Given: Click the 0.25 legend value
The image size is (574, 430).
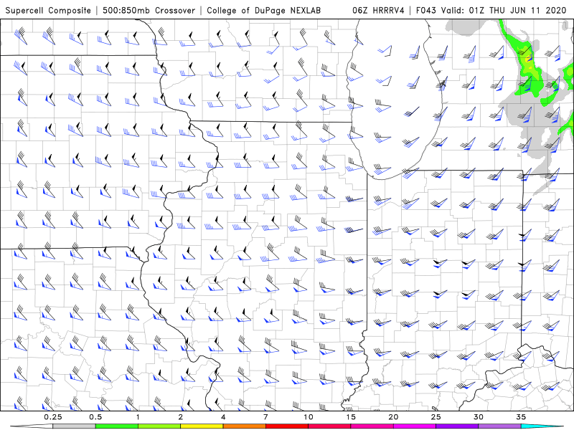Looking at the screenshot, I should [x=53, y=417].
